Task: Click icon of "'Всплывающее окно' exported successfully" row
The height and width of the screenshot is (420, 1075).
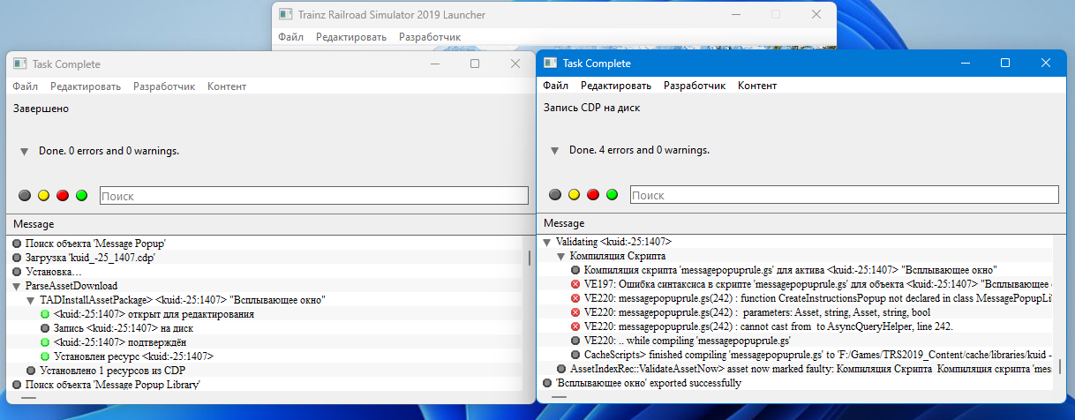Action: (548, 383)
